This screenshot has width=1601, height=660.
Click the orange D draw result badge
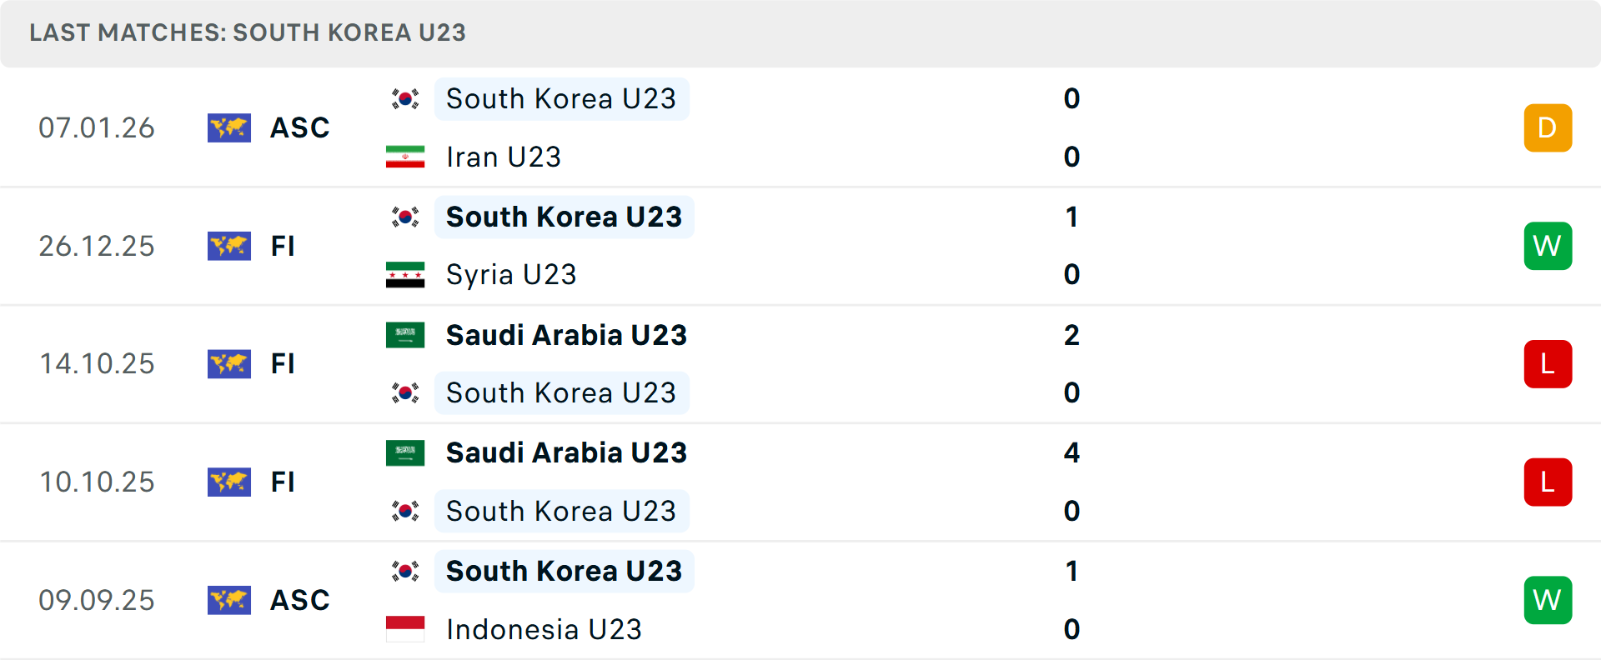tap(1548, 127)
